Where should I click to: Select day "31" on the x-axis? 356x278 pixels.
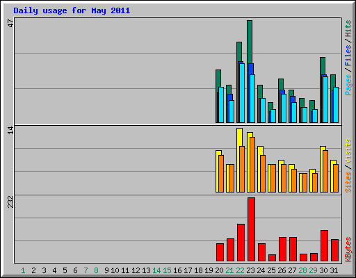tap(334, 270)
